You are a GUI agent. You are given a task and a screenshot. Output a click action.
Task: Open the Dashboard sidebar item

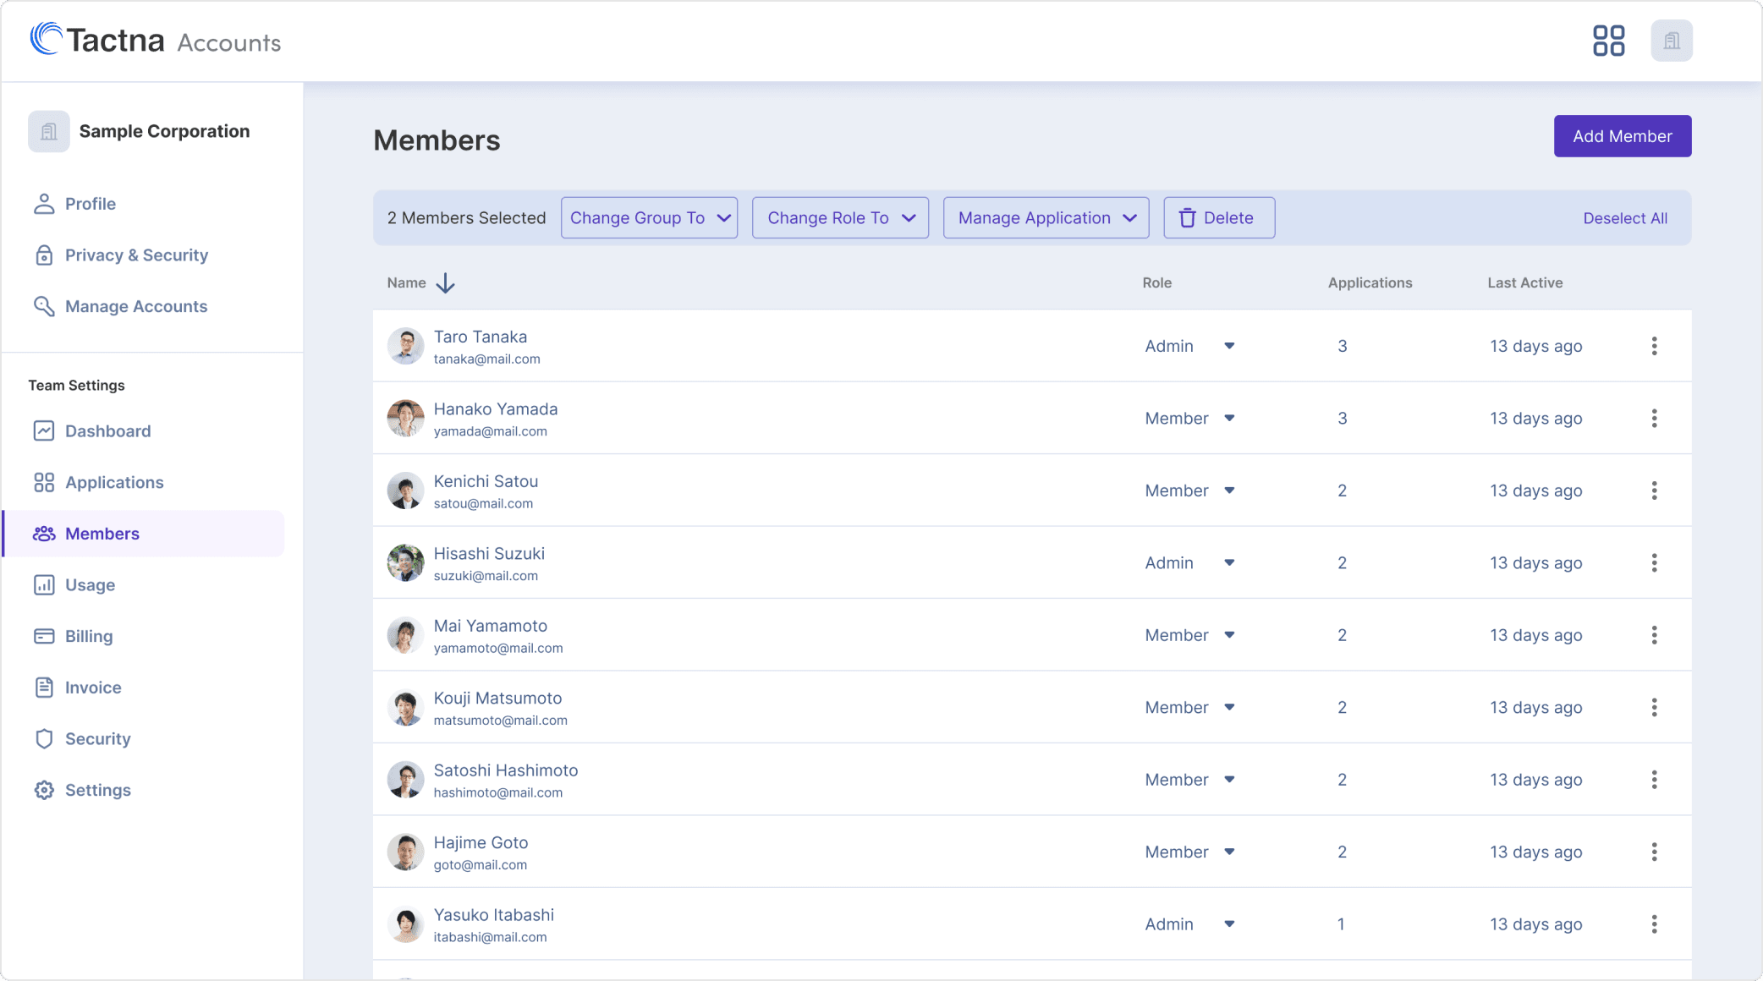(107, 431)
